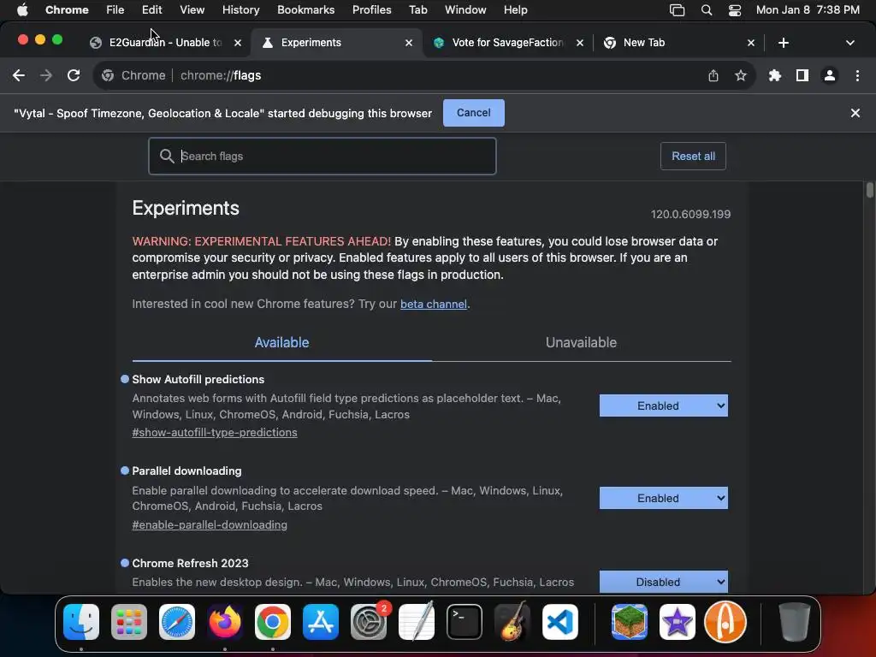The height and width of the screenshot is (657, 876).
Task: Cancel the Vytal debugging session
Action: click(474, 113)
